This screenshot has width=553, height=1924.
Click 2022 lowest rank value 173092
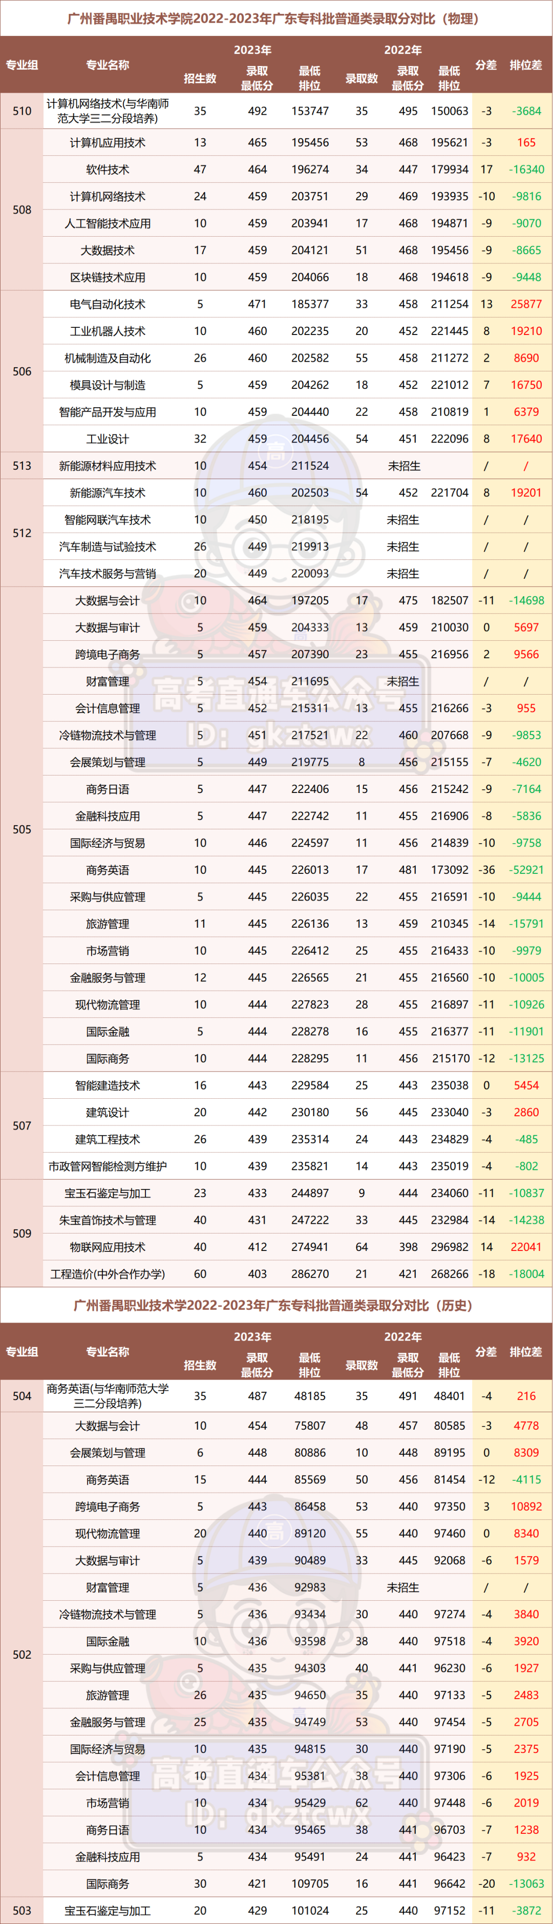[449, 869]
